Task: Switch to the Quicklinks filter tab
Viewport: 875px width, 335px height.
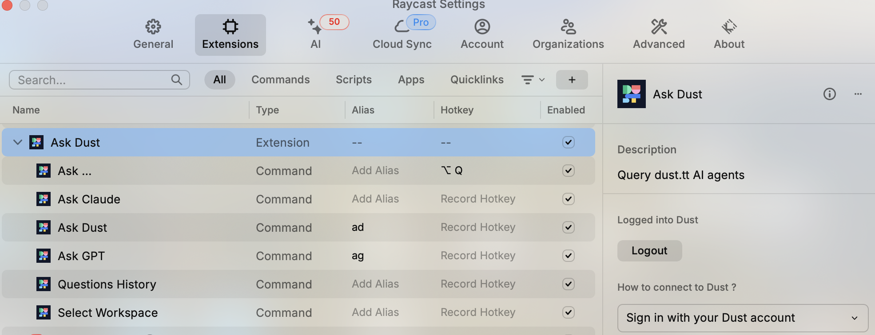Action: coord(477,80)
